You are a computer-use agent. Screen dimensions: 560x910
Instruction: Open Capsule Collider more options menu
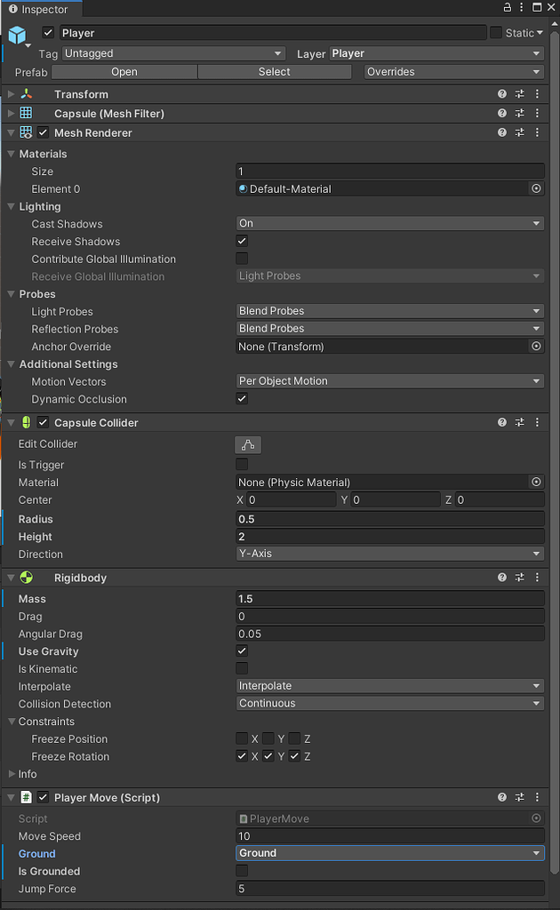click(x=537, y=423)
